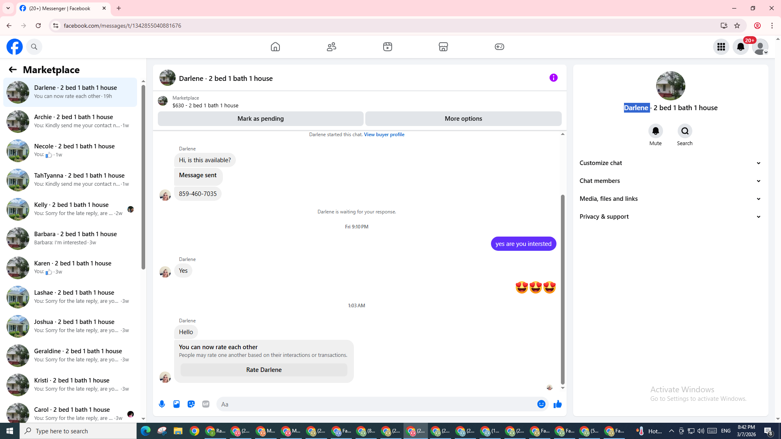Click the Aa message input field
The width and height of the screenshot is (781, 439).
pyautogui.click(x=376, y=404)
